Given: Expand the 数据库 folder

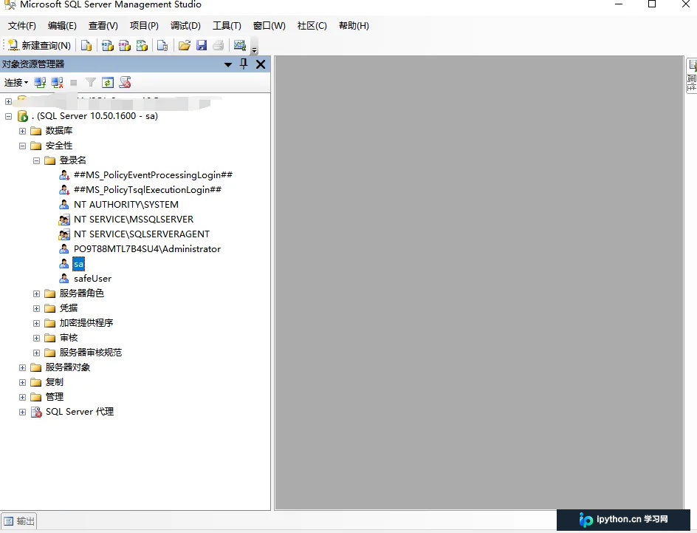Looking at the screenshot, I should (23, 132).
